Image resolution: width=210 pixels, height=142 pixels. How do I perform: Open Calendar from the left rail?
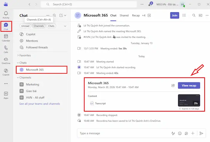[x=6, y=38]
